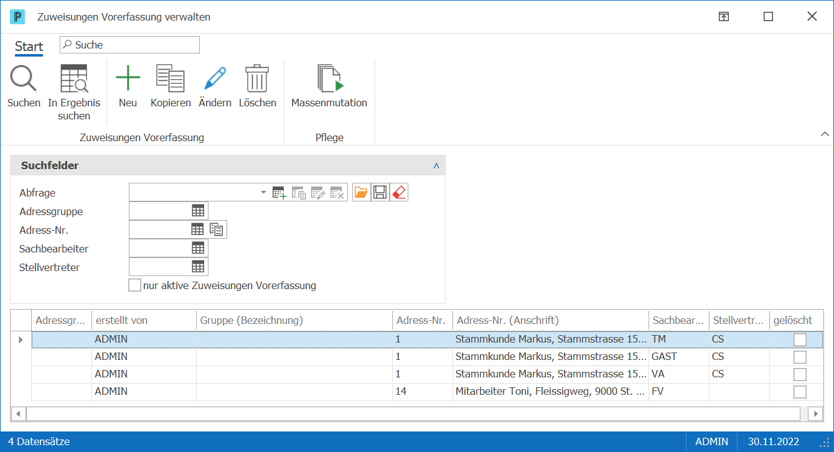
Task: Click the Adress-Nr. cell showing 14
Action: [x=423, y=392]
